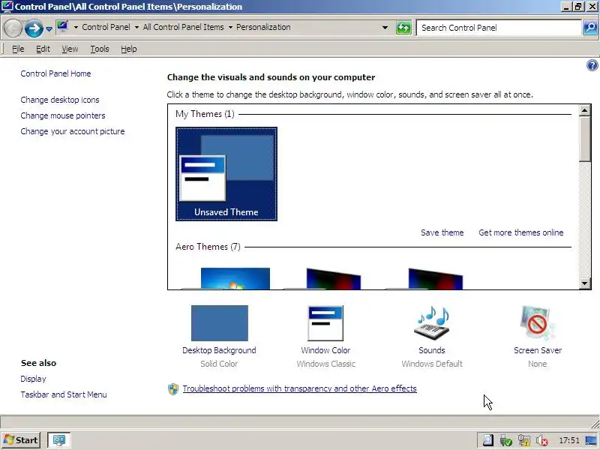Viewport: 600px width, 450px height.
Task: Click the magnifier search icon
Action: tap(590, 28)
